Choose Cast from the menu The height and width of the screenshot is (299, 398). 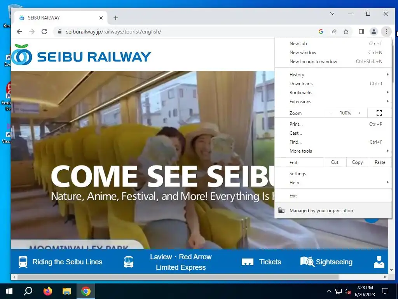coord(333,133)
